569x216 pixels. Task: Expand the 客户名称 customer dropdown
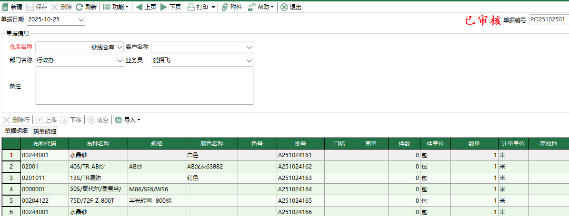click(x=249, y=47)
